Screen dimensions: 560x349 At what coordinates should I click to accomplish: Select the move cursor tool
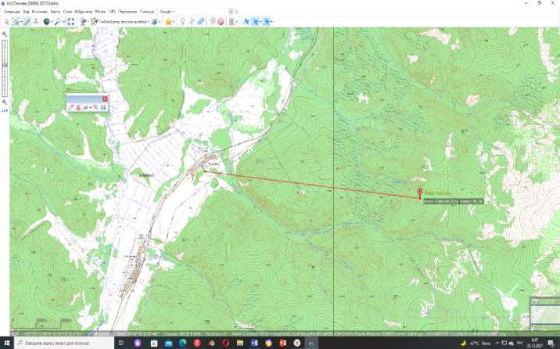coord(6,22)
